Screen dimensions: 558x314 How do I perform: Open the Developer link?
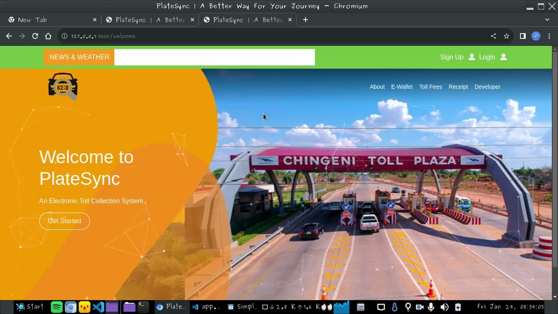487,87
